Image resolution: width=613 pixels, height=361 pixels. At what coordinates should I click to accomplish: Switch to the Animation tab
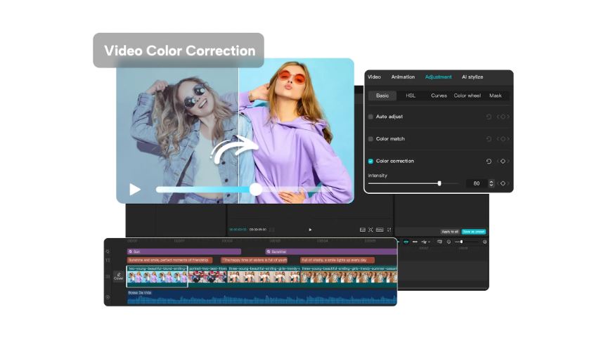403,77
